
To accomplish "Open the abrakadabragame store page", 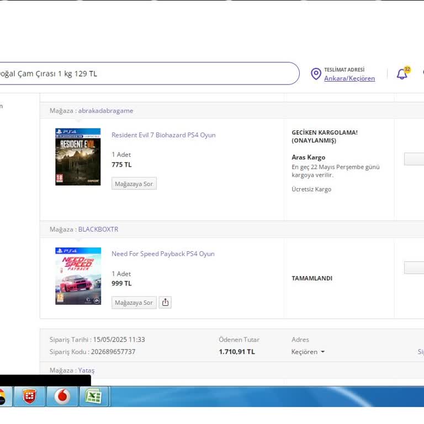I will coord(105,110).
